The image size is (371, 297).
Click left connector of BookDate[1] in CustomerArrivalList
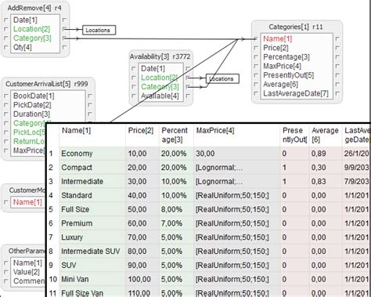click(6, 96)
